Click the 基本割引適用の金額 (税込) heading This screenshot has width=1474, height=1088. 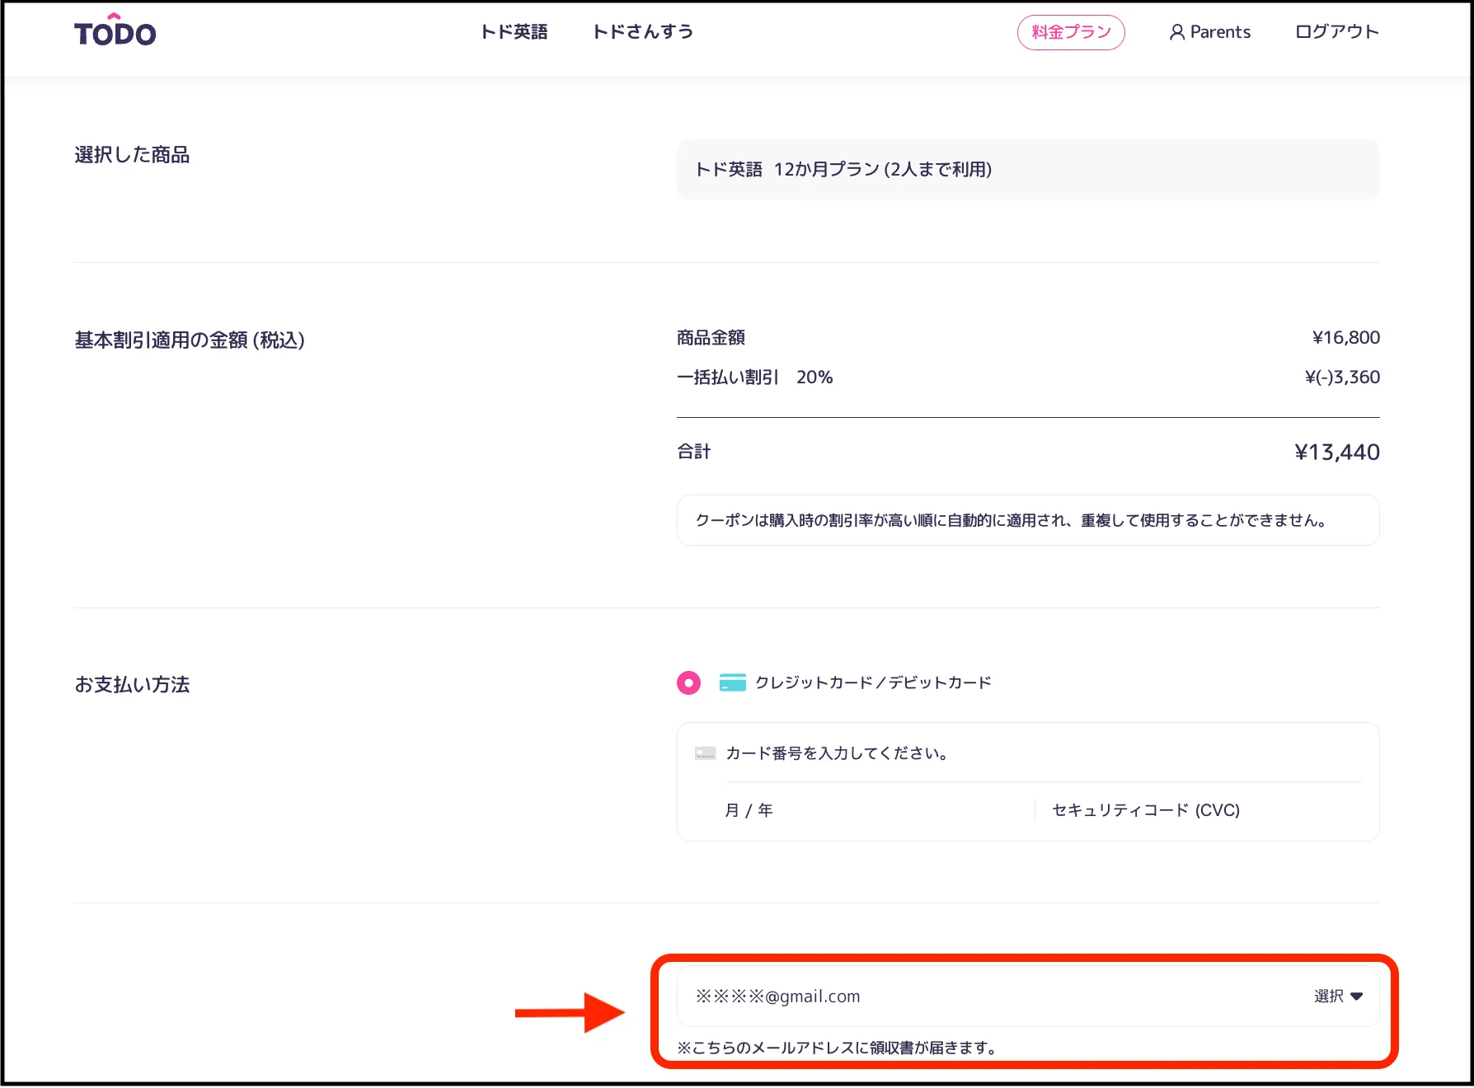coord(190,340)
